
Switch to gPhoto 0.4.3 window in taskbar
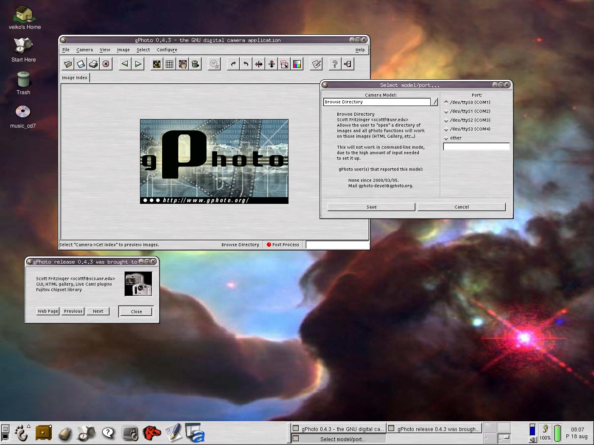[338, 429]
